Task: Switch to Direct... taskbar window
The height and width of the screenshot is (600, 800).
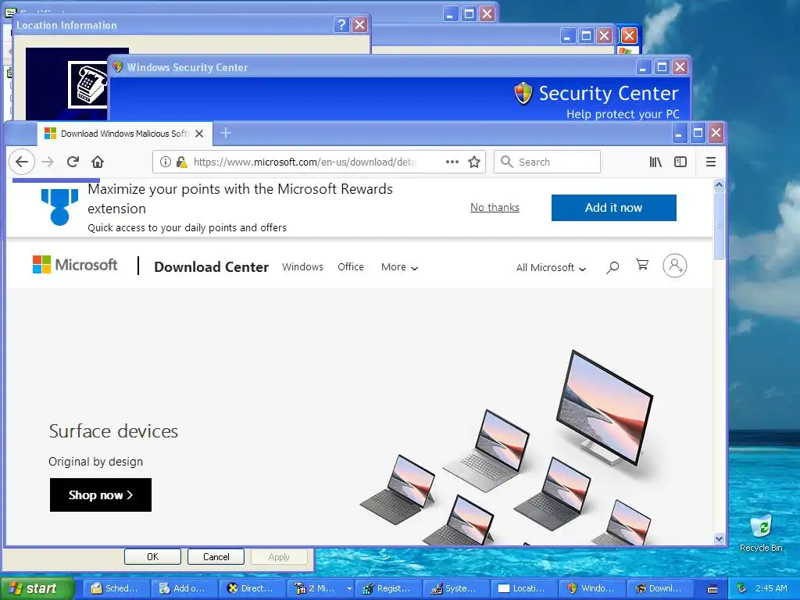Action: pyautogui.click(x=252, y=588)
